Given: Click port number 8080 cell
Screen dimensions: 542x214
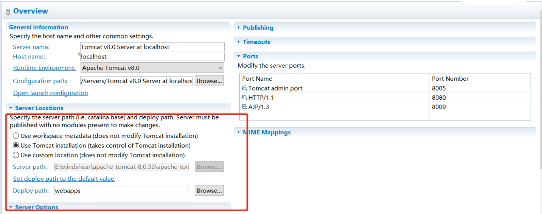Looking at the screenshot, I should tap(439, 97).
